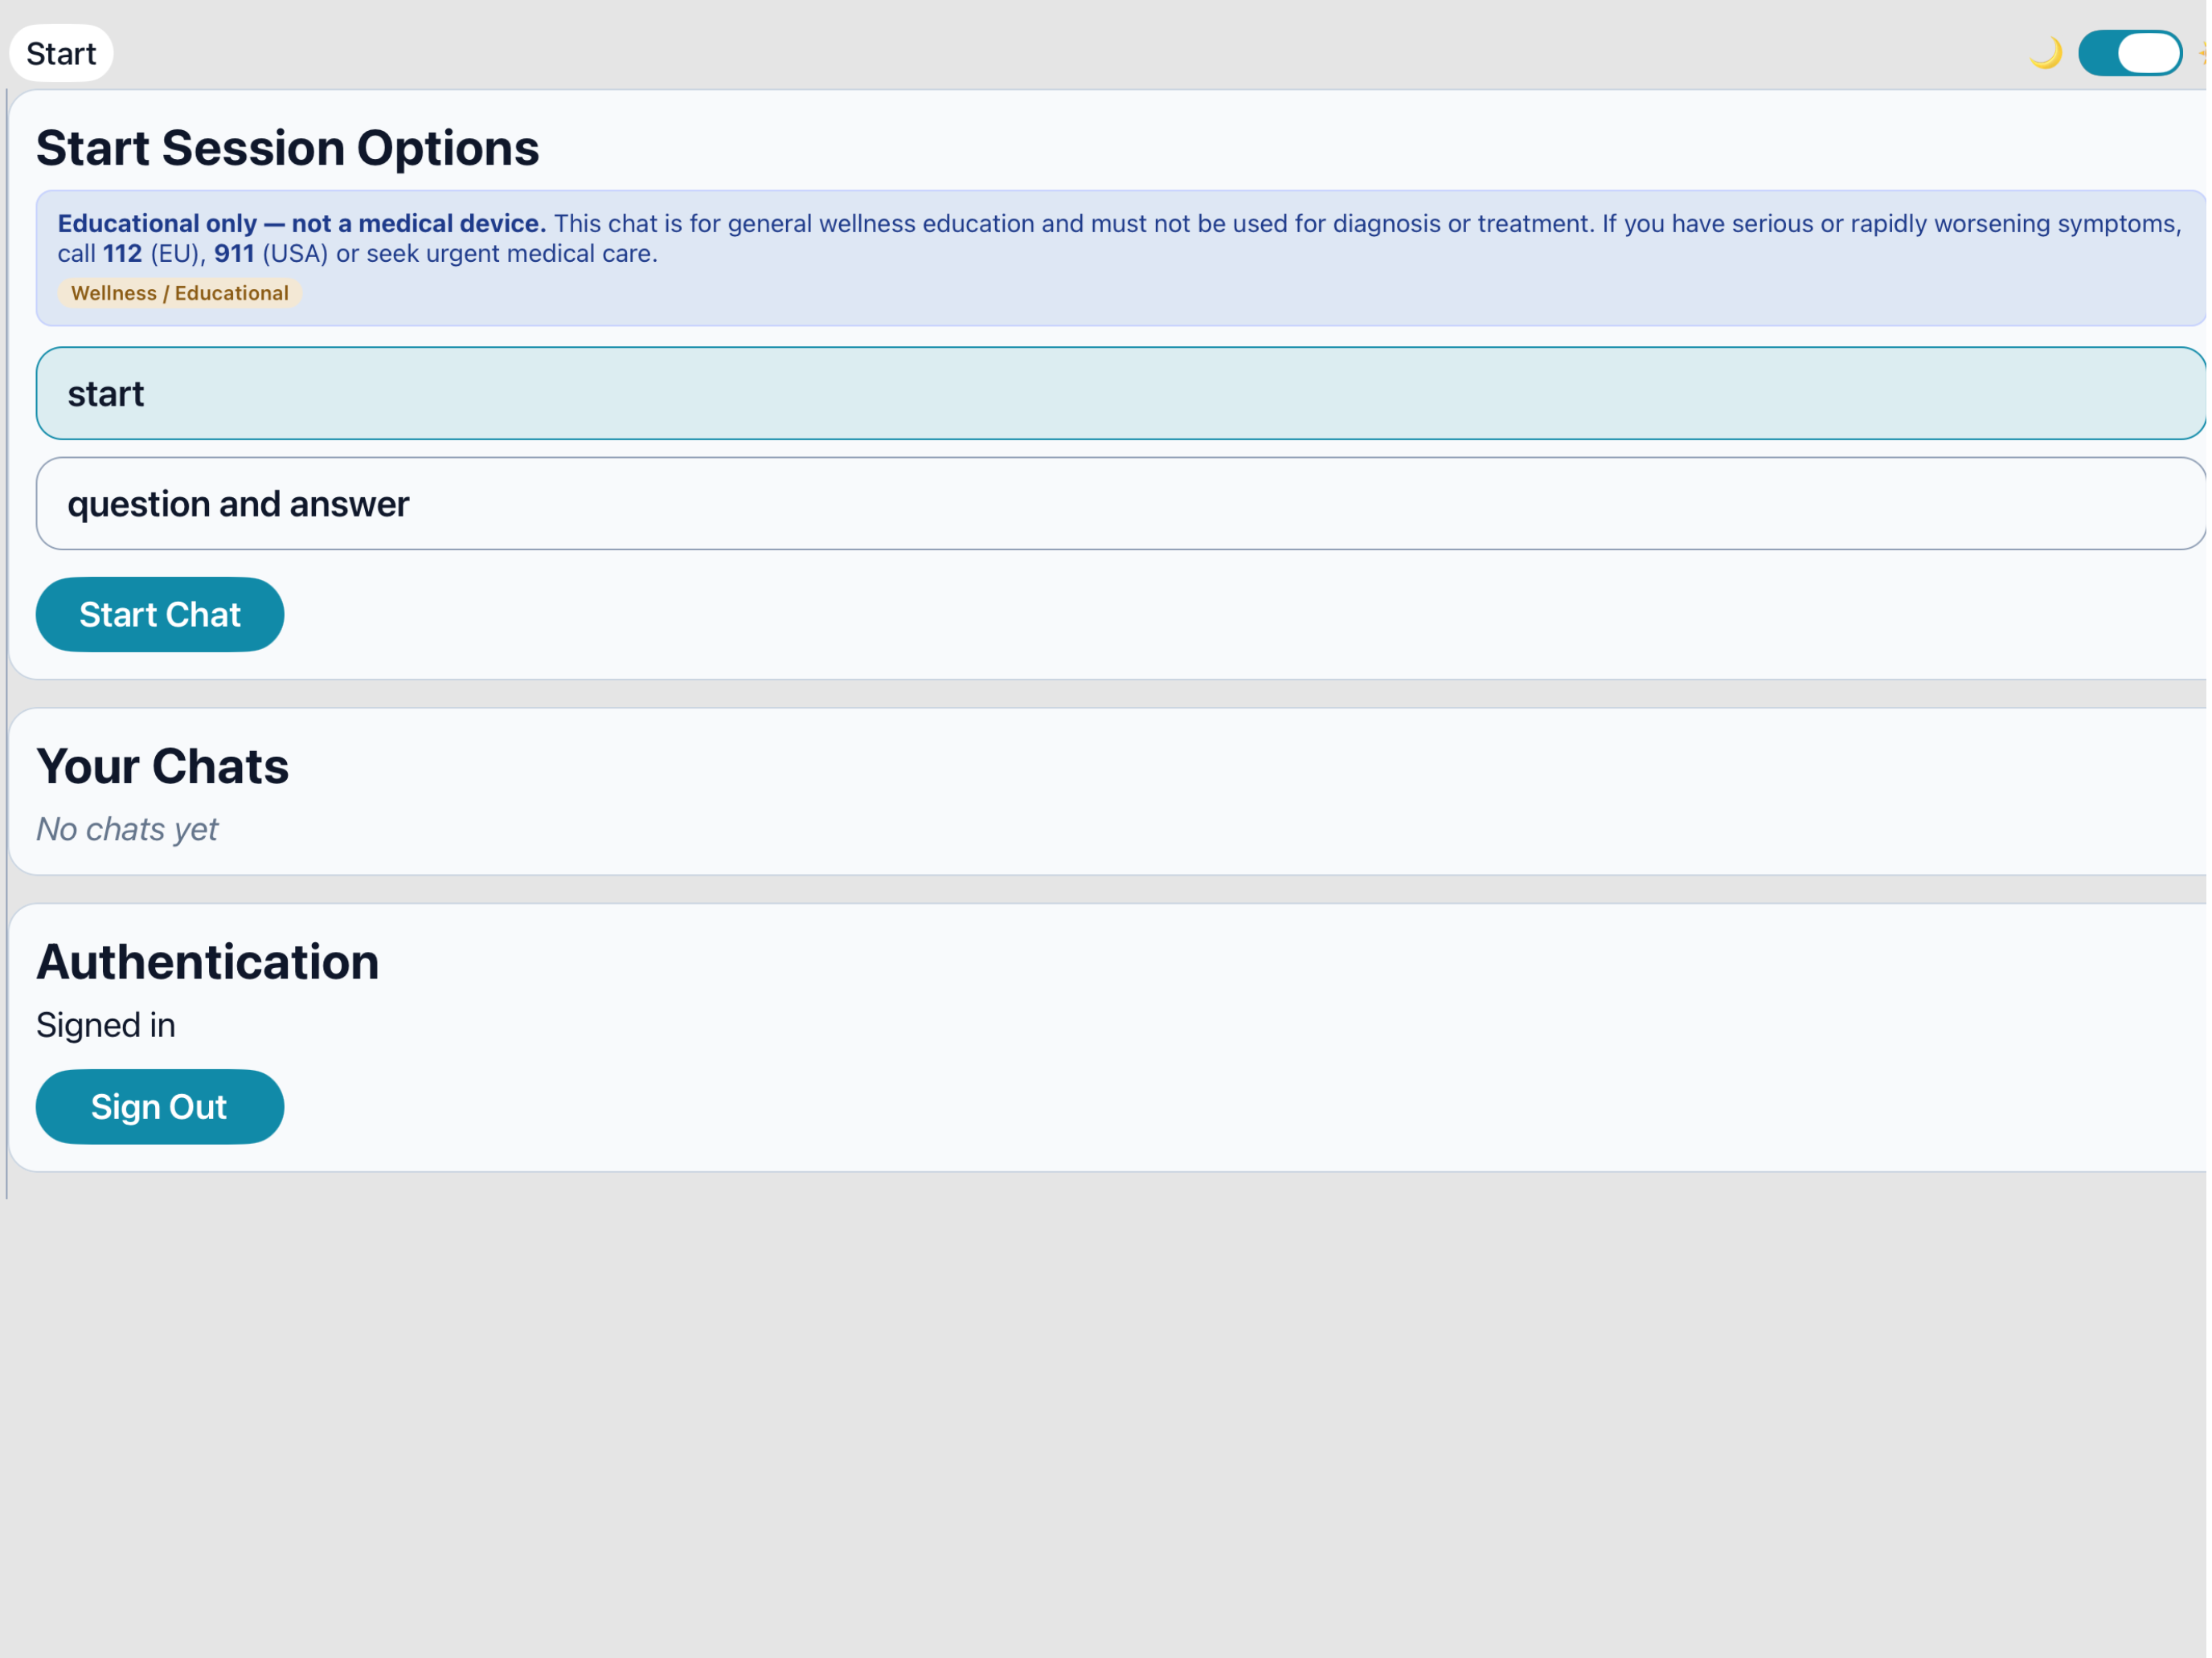
Task: Click the sun icon at the top-right corner
Action: click(2205, 53)
